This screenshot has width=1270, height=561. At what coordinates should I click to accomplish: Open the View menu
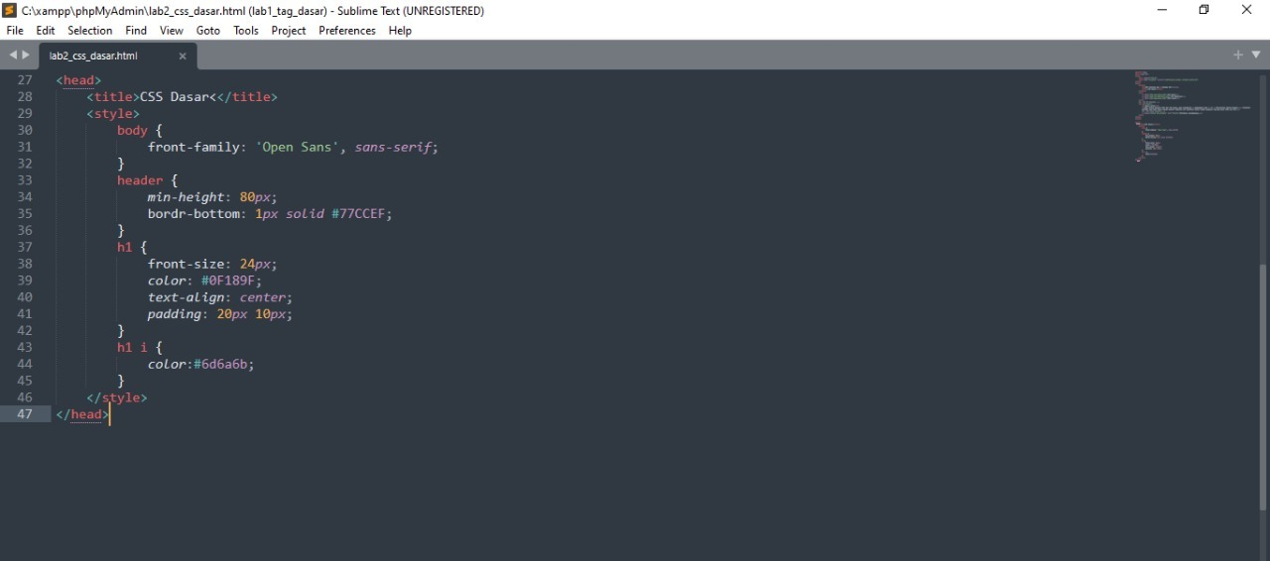click(x=172, y=31)
